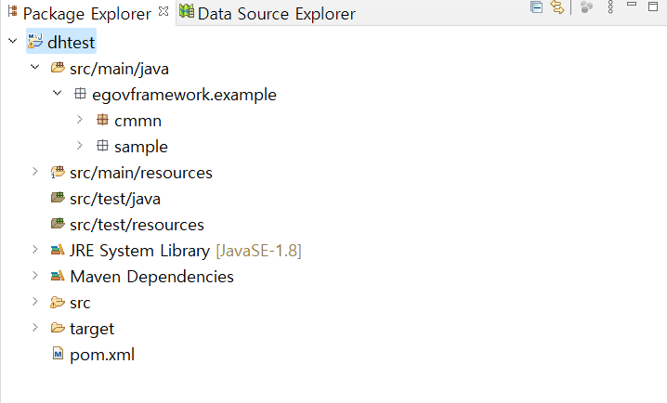This screenshot has height=403, width=667.
Task: Expand the src/main/resources folder
Action: (35, 171)
